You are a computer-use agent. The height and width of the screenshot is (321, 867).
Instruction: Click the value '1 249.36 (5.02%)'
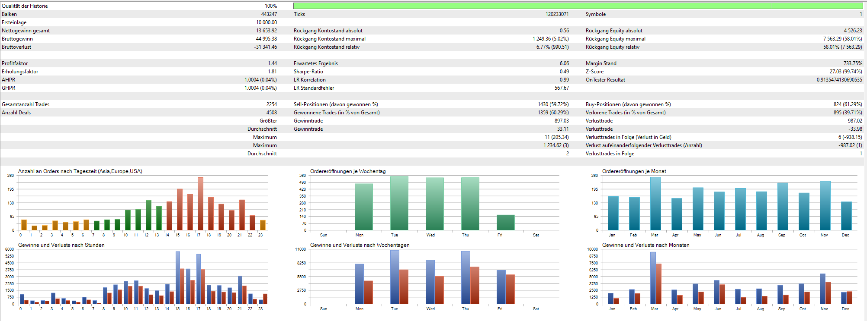(551, 39)
